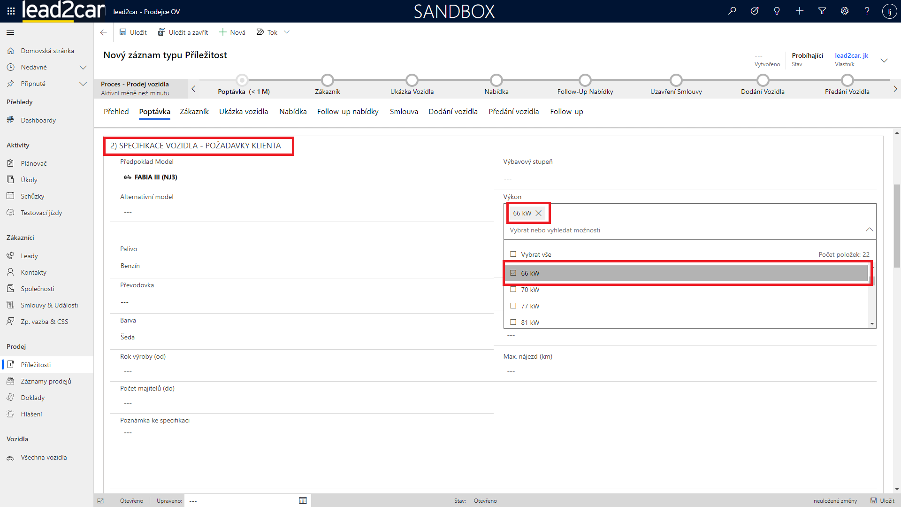Enable the 77 kW checkbox
The image size is (901, 507).
click(x=513, y=306)
